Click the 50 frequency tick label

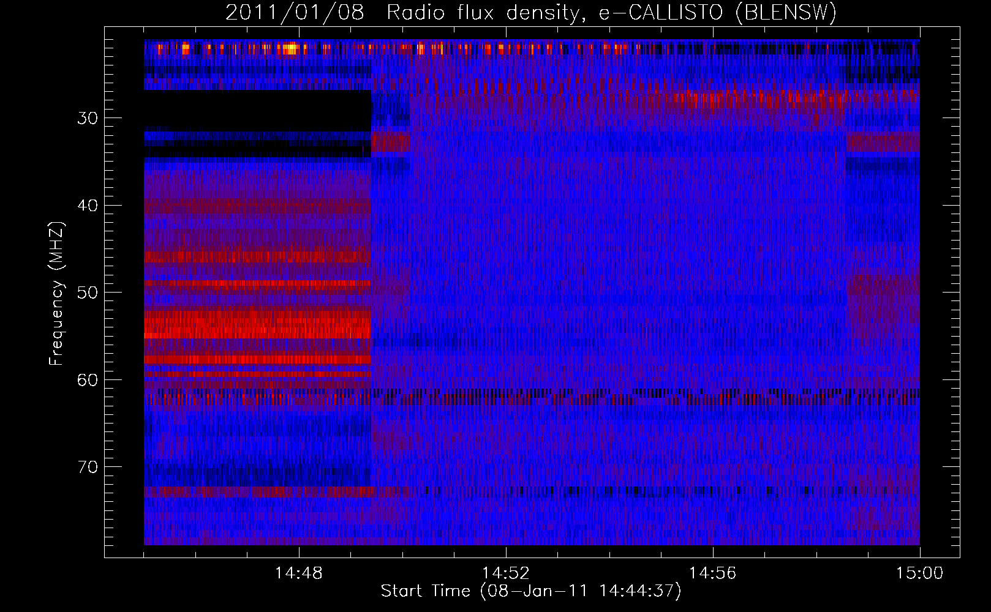pos(88,293)
